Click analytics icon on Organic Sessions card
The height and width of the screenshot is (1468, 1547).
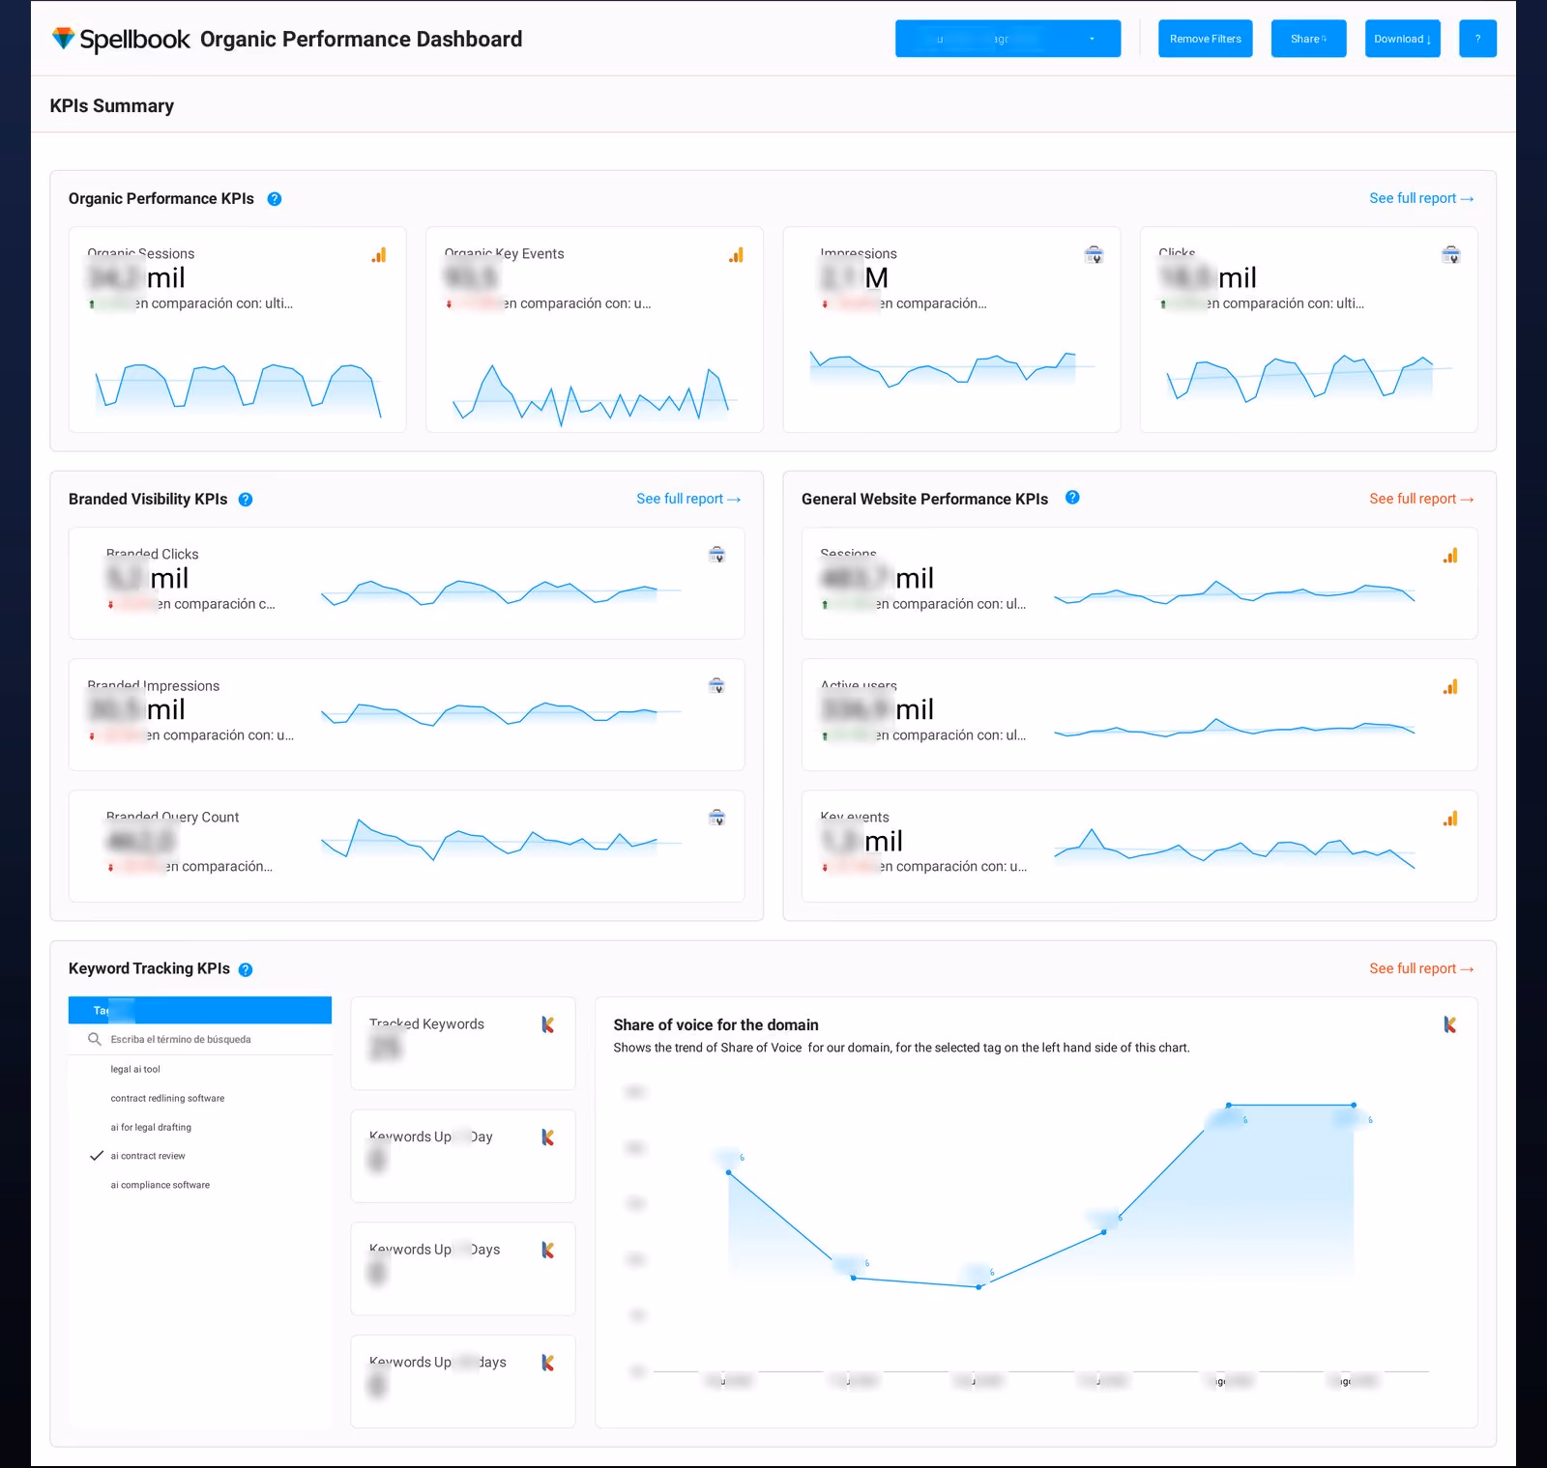coord(379,255)
